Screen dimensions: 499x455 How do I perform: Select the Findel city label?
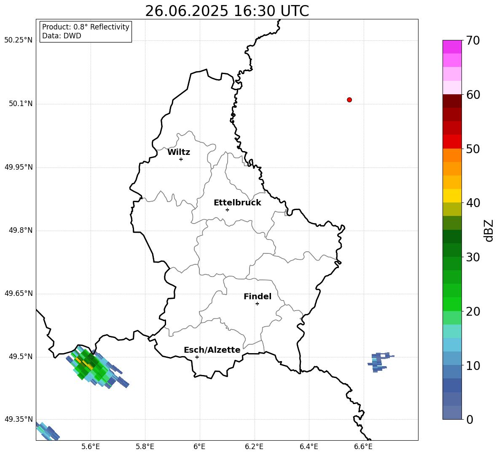258,296
